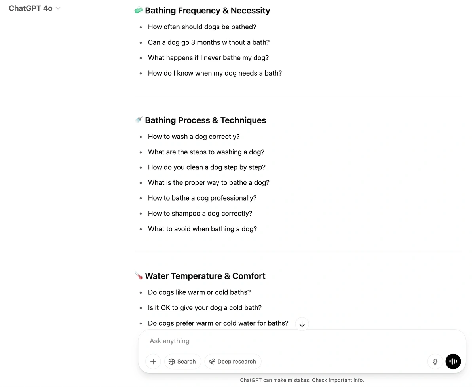Click "How often should dogs be bathed?"

tap(202, 27)
